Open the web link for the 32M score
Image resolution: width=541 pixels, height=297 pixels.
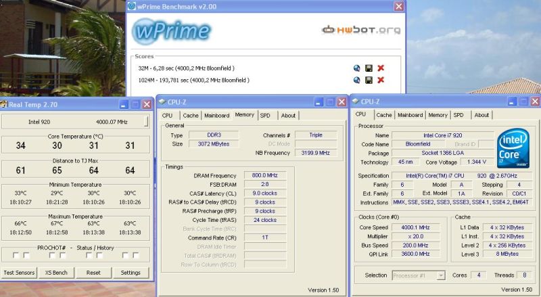357,68
